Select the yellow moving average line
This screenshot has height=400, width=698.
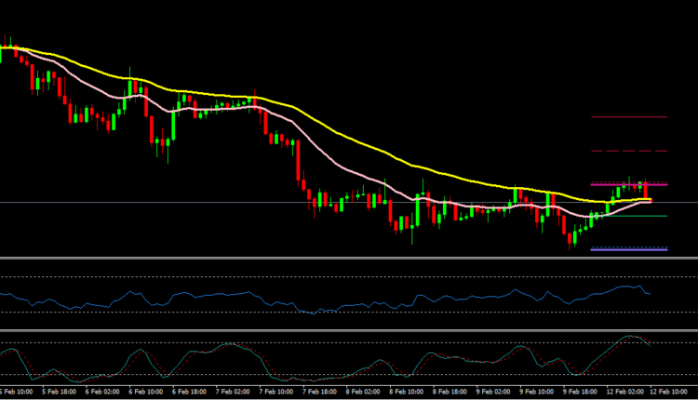coord(372,149)
